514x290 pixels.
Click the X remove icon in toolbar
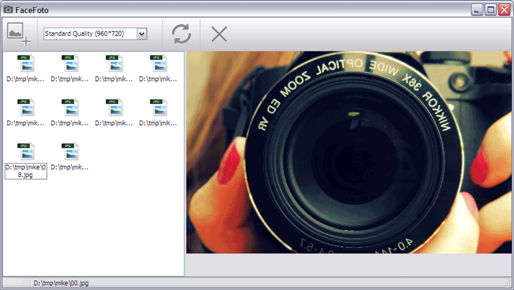pos(219,34)
